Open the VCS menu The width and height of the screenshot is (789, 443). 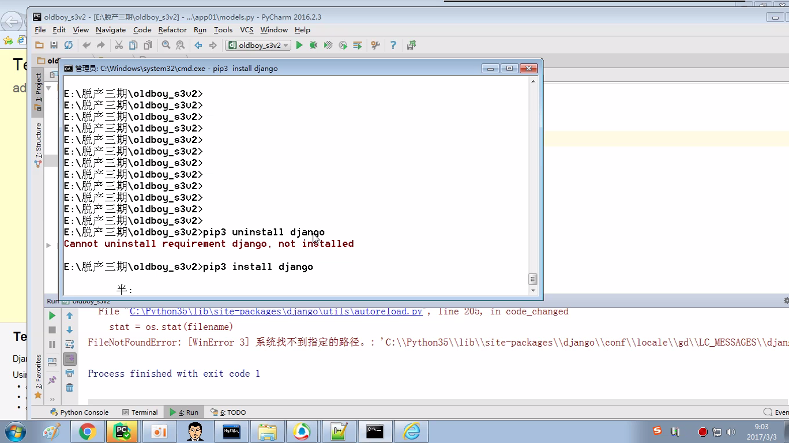pos(246,30)
